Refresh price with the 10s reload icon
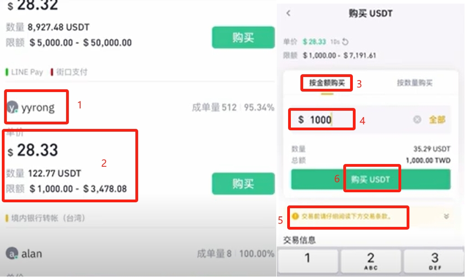Screen dimensions: 465x277 (x=345, y=42)
